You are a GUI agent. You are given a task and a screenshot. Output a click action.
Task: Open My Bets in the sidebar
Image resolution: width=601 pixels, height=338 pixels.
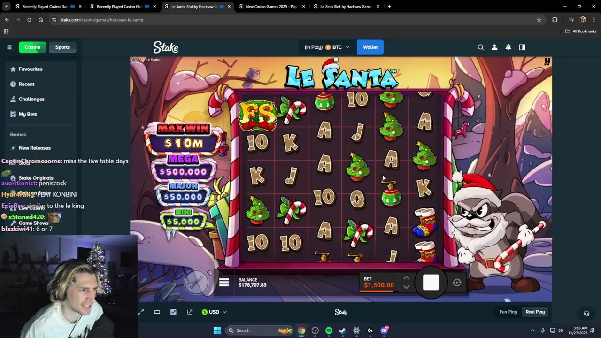click(28, 114)
